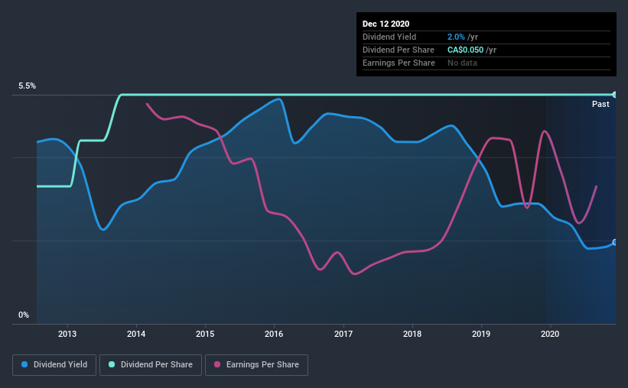Click the Dividend Per Share endpoint marker
The image size is (628, 388).
615,95
